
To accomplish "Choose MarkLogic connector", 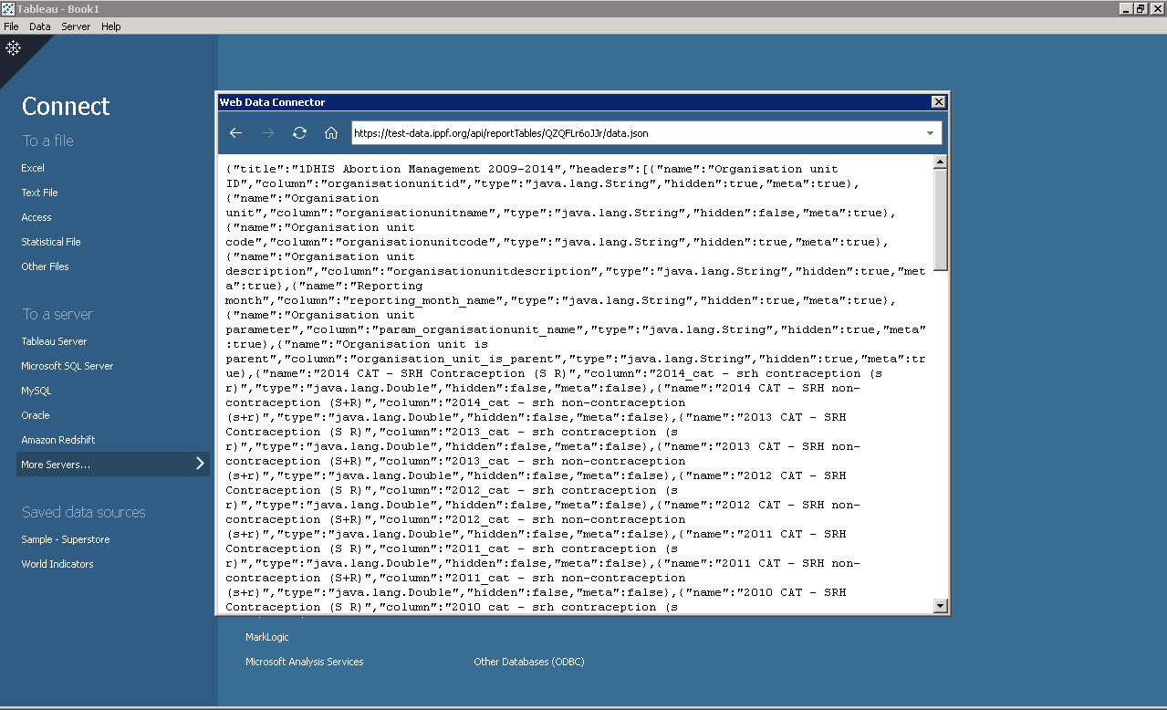I will click(x=267, y=637).
